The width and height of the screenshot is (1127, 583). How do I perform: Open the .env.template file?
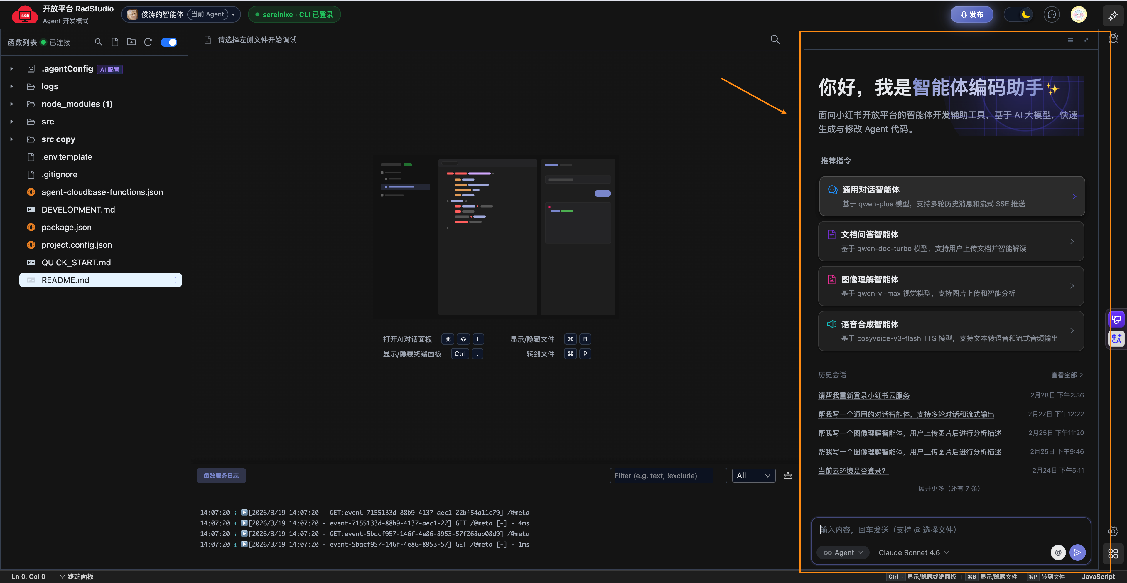[x=67, y=157]
